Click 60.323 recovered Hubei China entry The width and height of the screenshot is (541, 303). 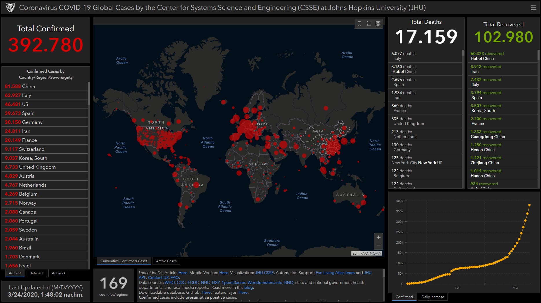502,56
